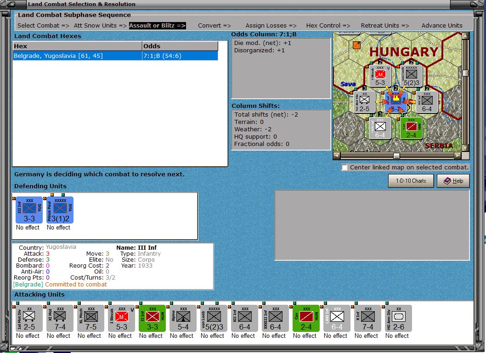Select the Hungarian Cav 2-4 attacking unit
The image size is (486, 353).
click(x=306, y=318)
